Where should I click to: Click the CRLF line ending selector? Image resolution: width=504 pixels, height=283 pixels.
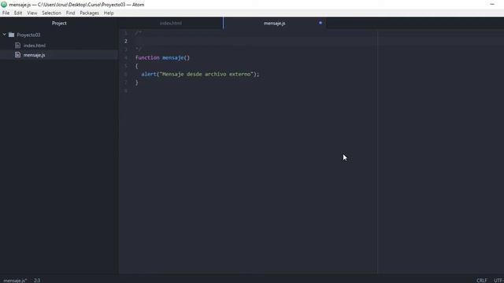coord(481,281)
